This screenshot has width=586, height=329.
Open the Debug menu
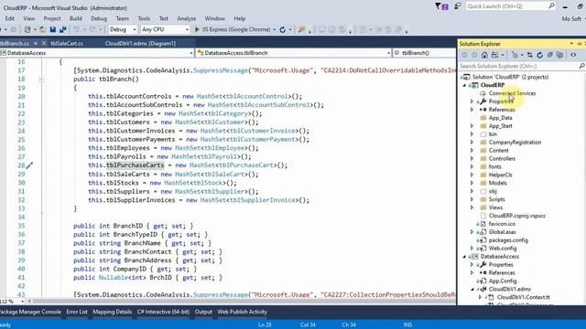coord(99,18)
